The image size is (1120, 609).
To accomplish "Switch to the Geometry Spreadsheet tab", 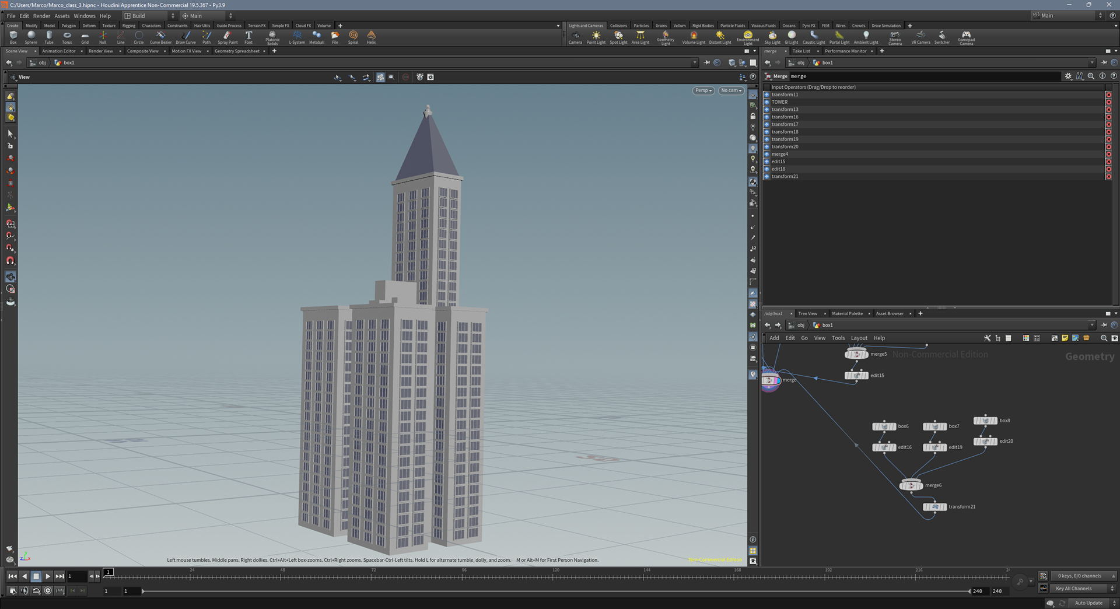I will pos(237,51).
